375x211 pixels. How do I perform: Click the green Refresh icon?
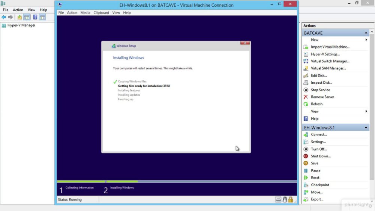306,104
